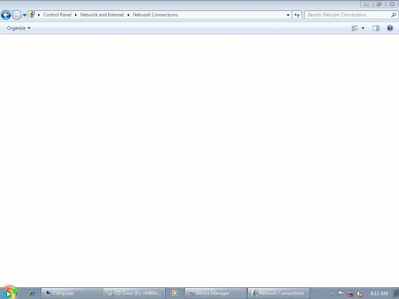Image resolution: width=399 pixels, height=299 pixels.
Task: Show hidden tray icons
Action: pyautogui.click(x=331, y=294)
